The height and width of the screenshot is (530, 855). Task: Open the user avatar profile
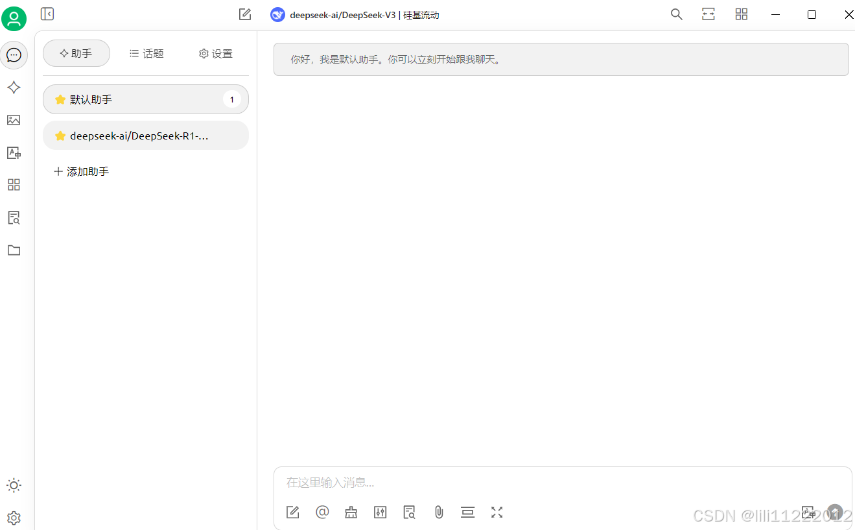coord(14,18)
